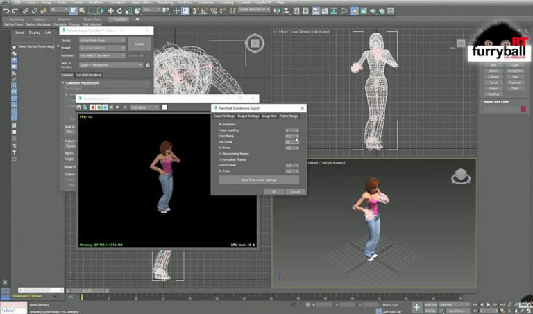Screen dimensions: 533x314
Task: Click the object color swatch in Name and Color
Action: [523, 109]
